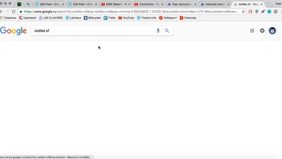Open the Lemieux bookmark
The image size is (282, 159).
pos(73,18)
